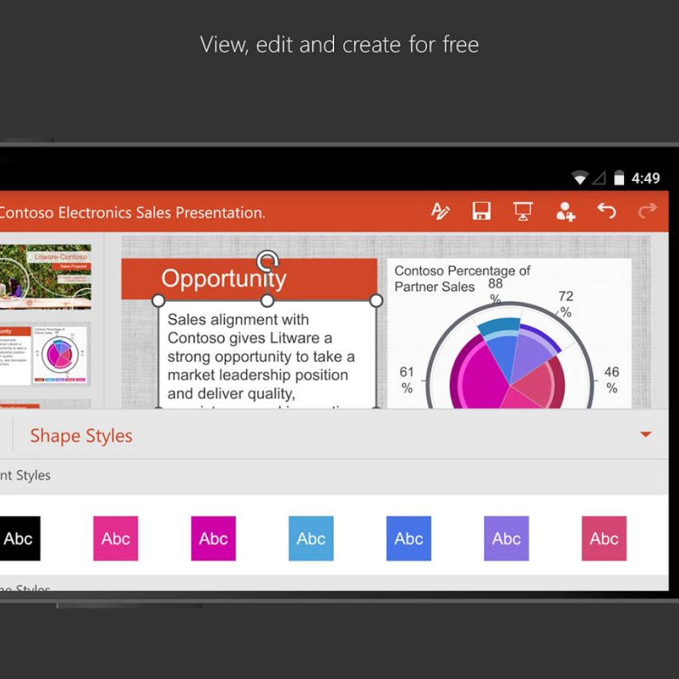Start the slideshow presentation icon

pos(523,212)
